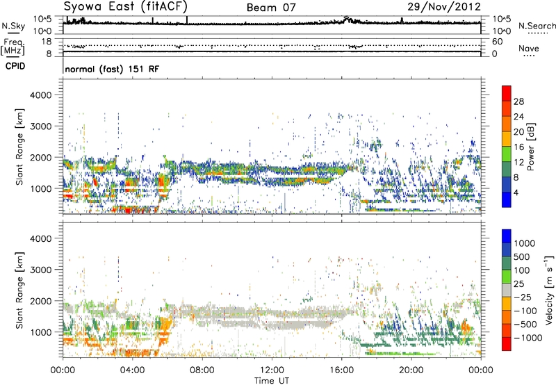Click the "−1000" label on Velocity colorbar

(x=528, y=338)
